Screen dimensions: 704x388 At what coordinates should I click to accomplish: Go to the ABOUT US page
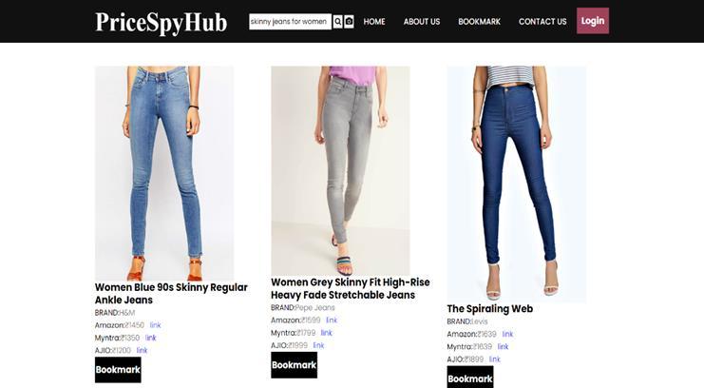(422, 22)
